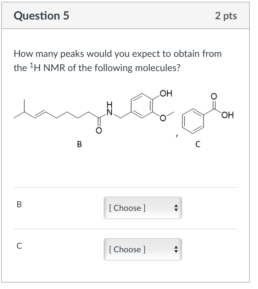Image resolution: width=258 pixels, height=289 pixels.
Task: Click the OH group on molecule B ring
Action: click(x=166, y=94)
